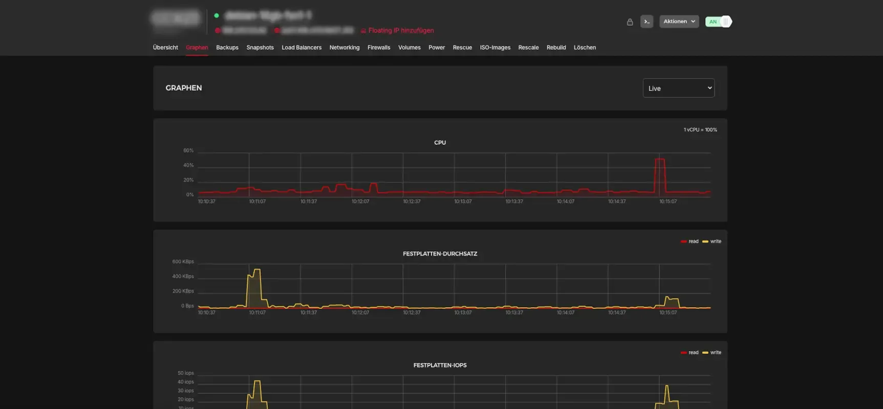Switch to the Übersicht tab
This screenshot has width=883, height=409.
[165, 48]
